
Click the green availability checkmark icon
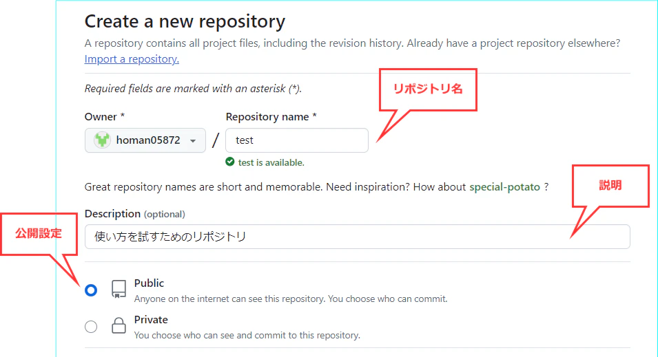(x=230, y=162)
